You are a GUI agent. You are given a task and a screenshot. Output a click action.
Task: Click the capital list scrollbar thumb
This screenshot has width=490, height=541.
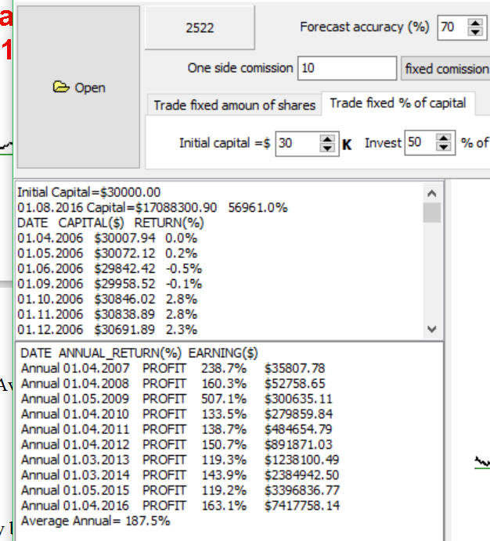click(x=431, y=213)
